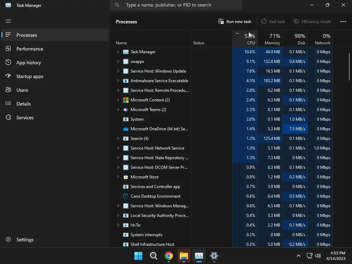Click Run new task button

pos(235,22)
